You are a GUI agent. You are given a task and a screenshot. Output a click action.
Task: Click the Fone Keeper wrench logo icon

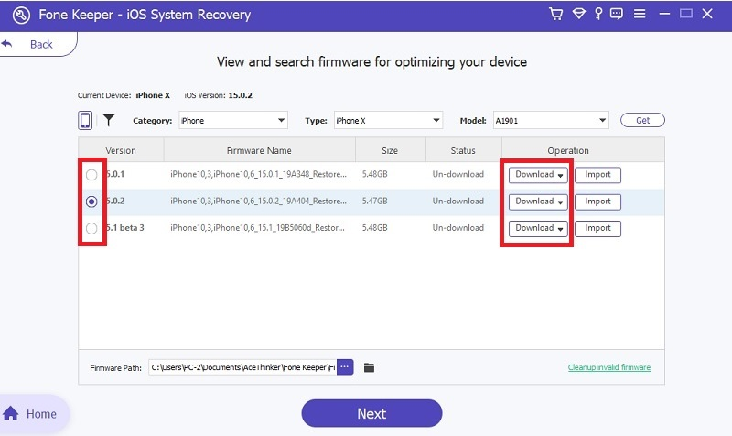click(x=21, y=15)
